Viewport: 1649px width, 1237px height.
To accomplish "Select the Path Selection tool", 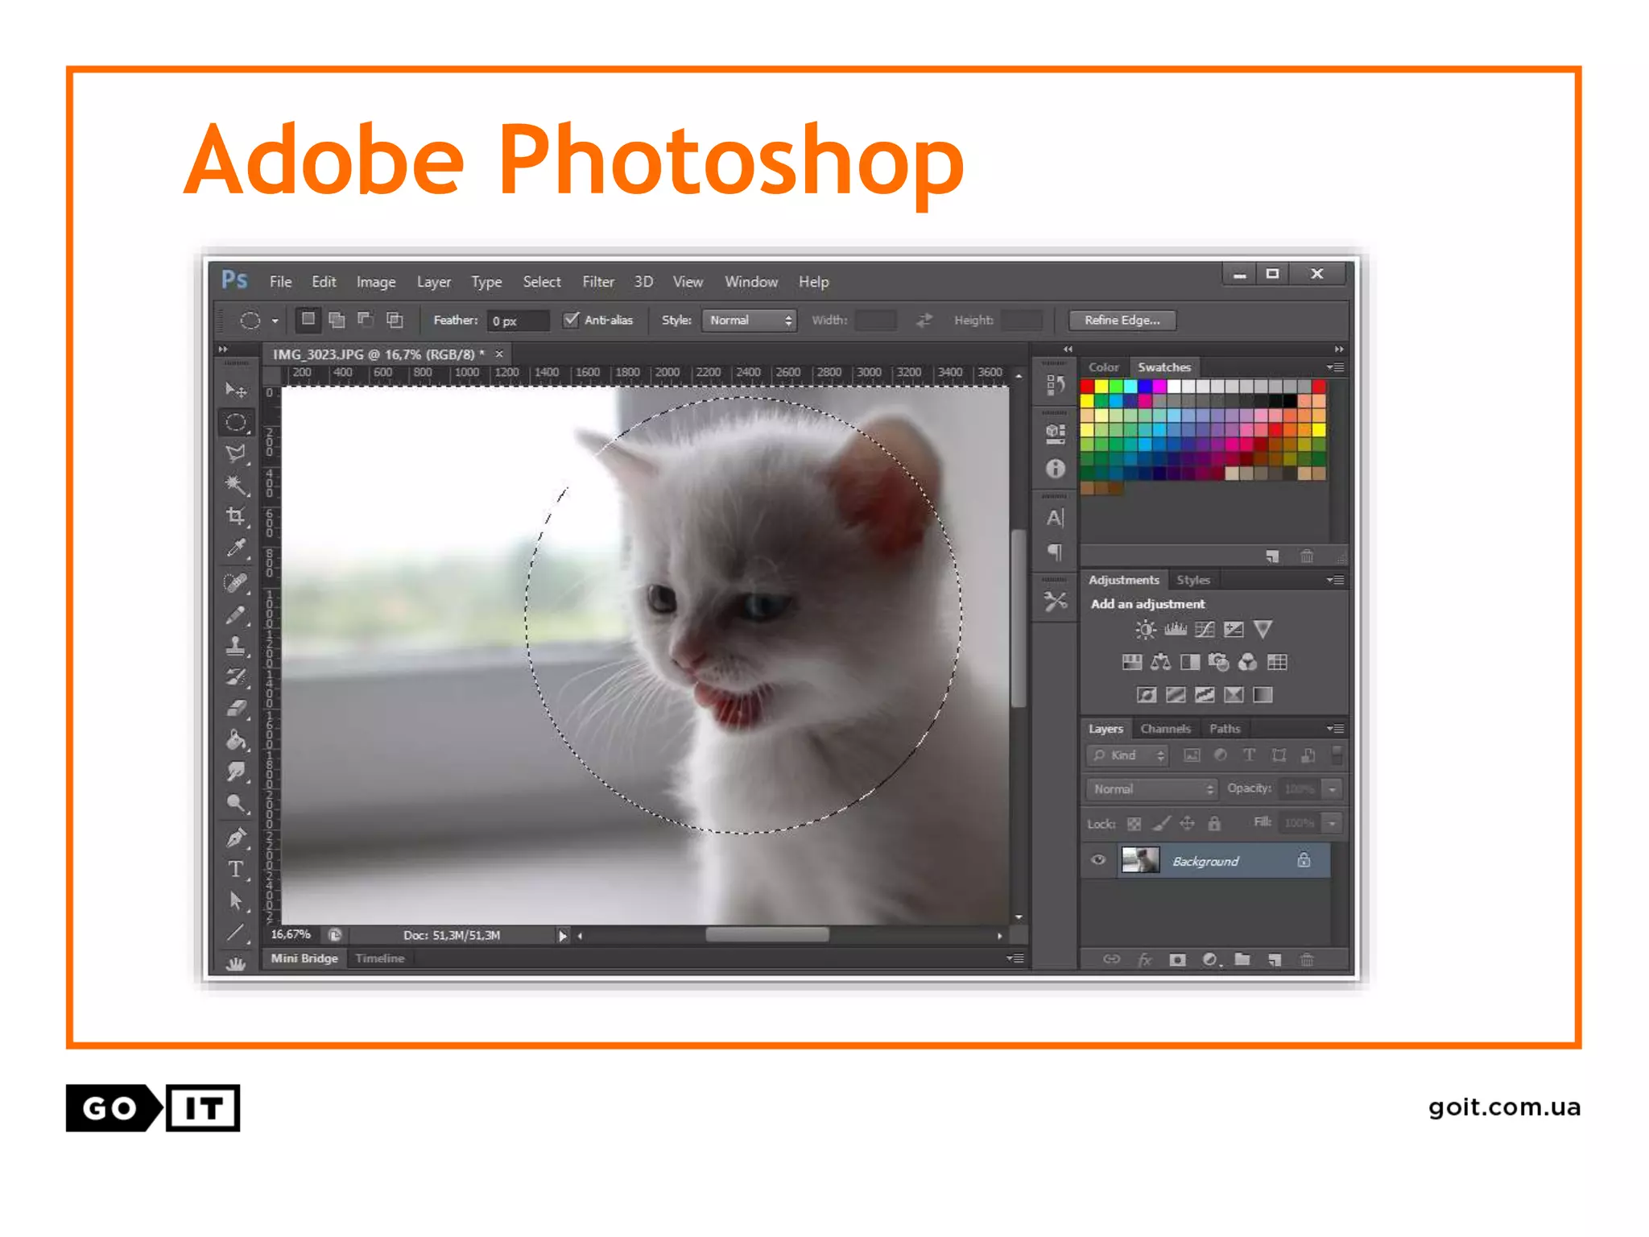I will pos(236,901).
